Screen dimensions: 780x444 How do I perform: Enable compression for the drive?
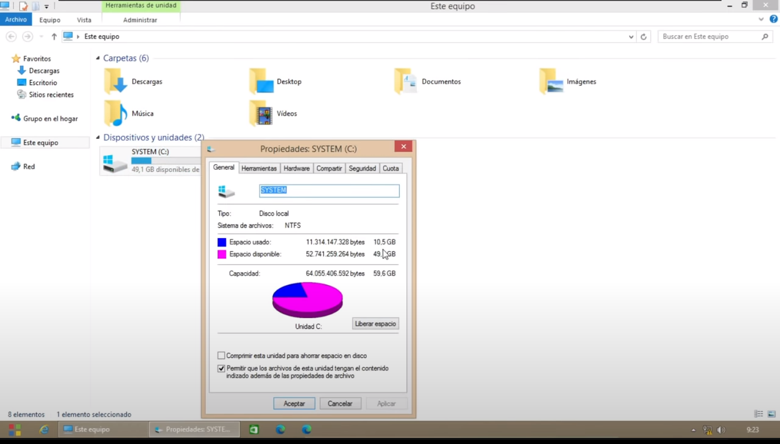click(x=221, y=356)
